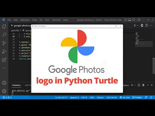Screen dimensions: 155x116
Task: Open the Run menu
Action: (x=47, y=20)
